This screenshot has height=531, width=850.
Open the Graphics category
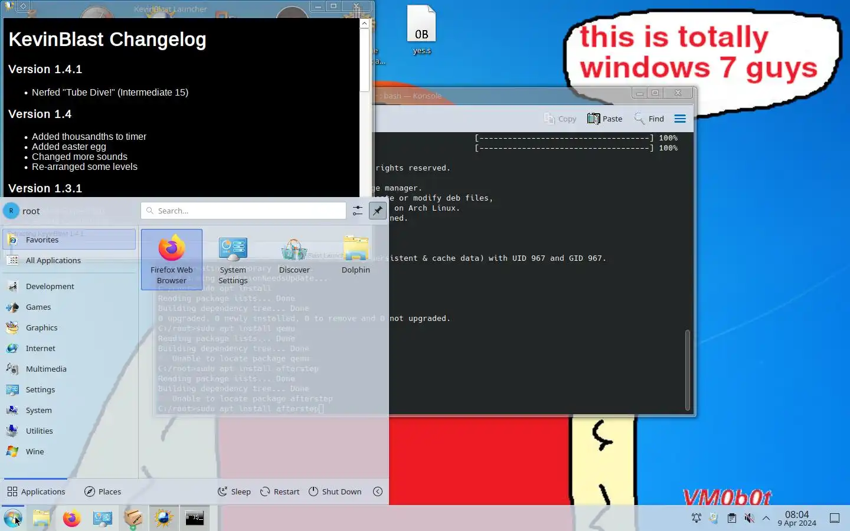[x=70, y=327]
